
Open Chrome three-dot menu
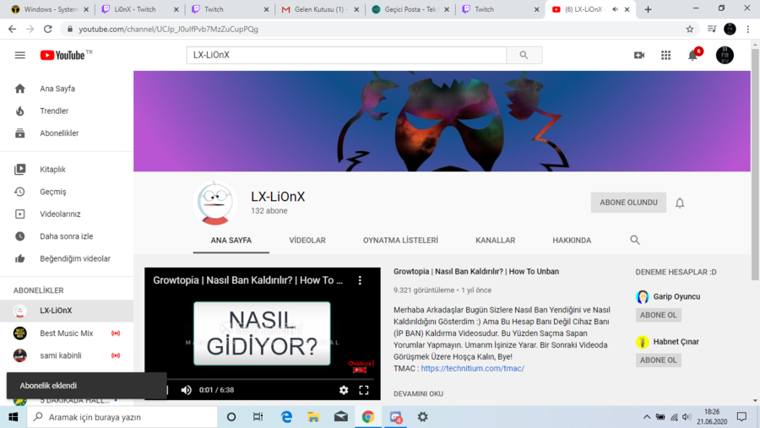click(748, 29)
